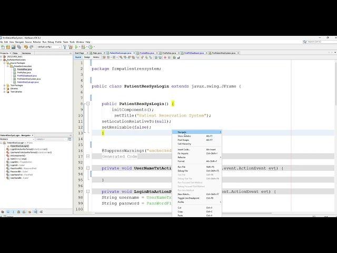The height and width of the screenshot is (253, 337).
Task: Toggle Show Inherited Members in the Navigator bottom bar
Action: (3, 212)
